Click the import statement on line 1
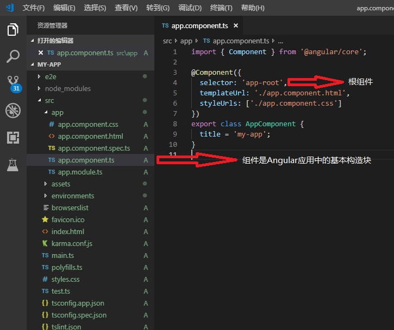The image size is (394, 330). tap(279, 51)
